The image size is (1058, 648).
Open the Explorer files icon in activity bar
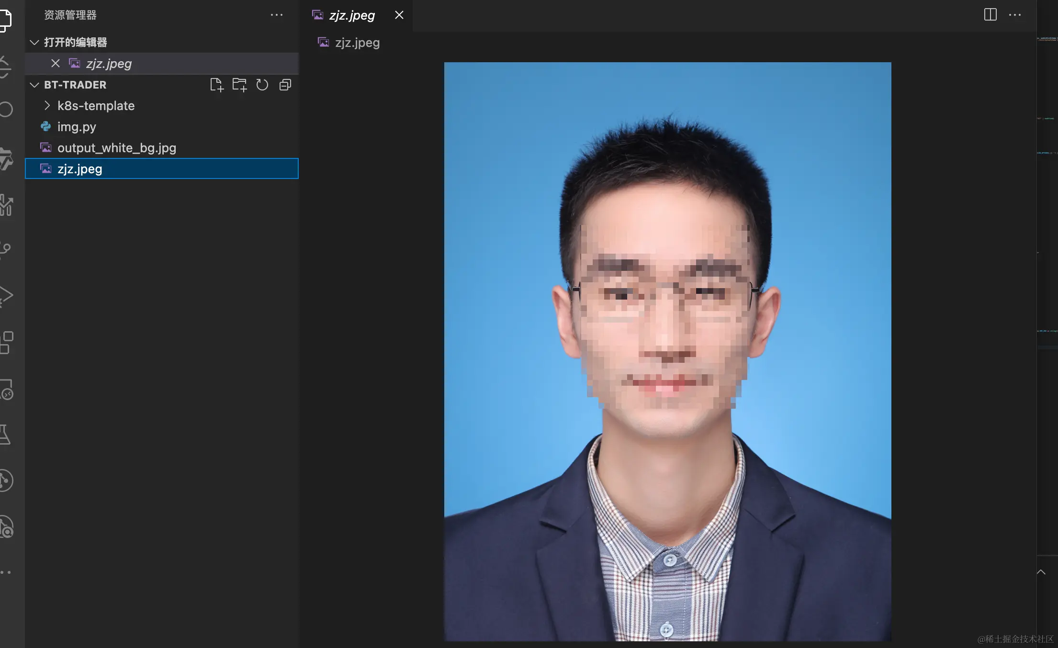click(5, 20)
